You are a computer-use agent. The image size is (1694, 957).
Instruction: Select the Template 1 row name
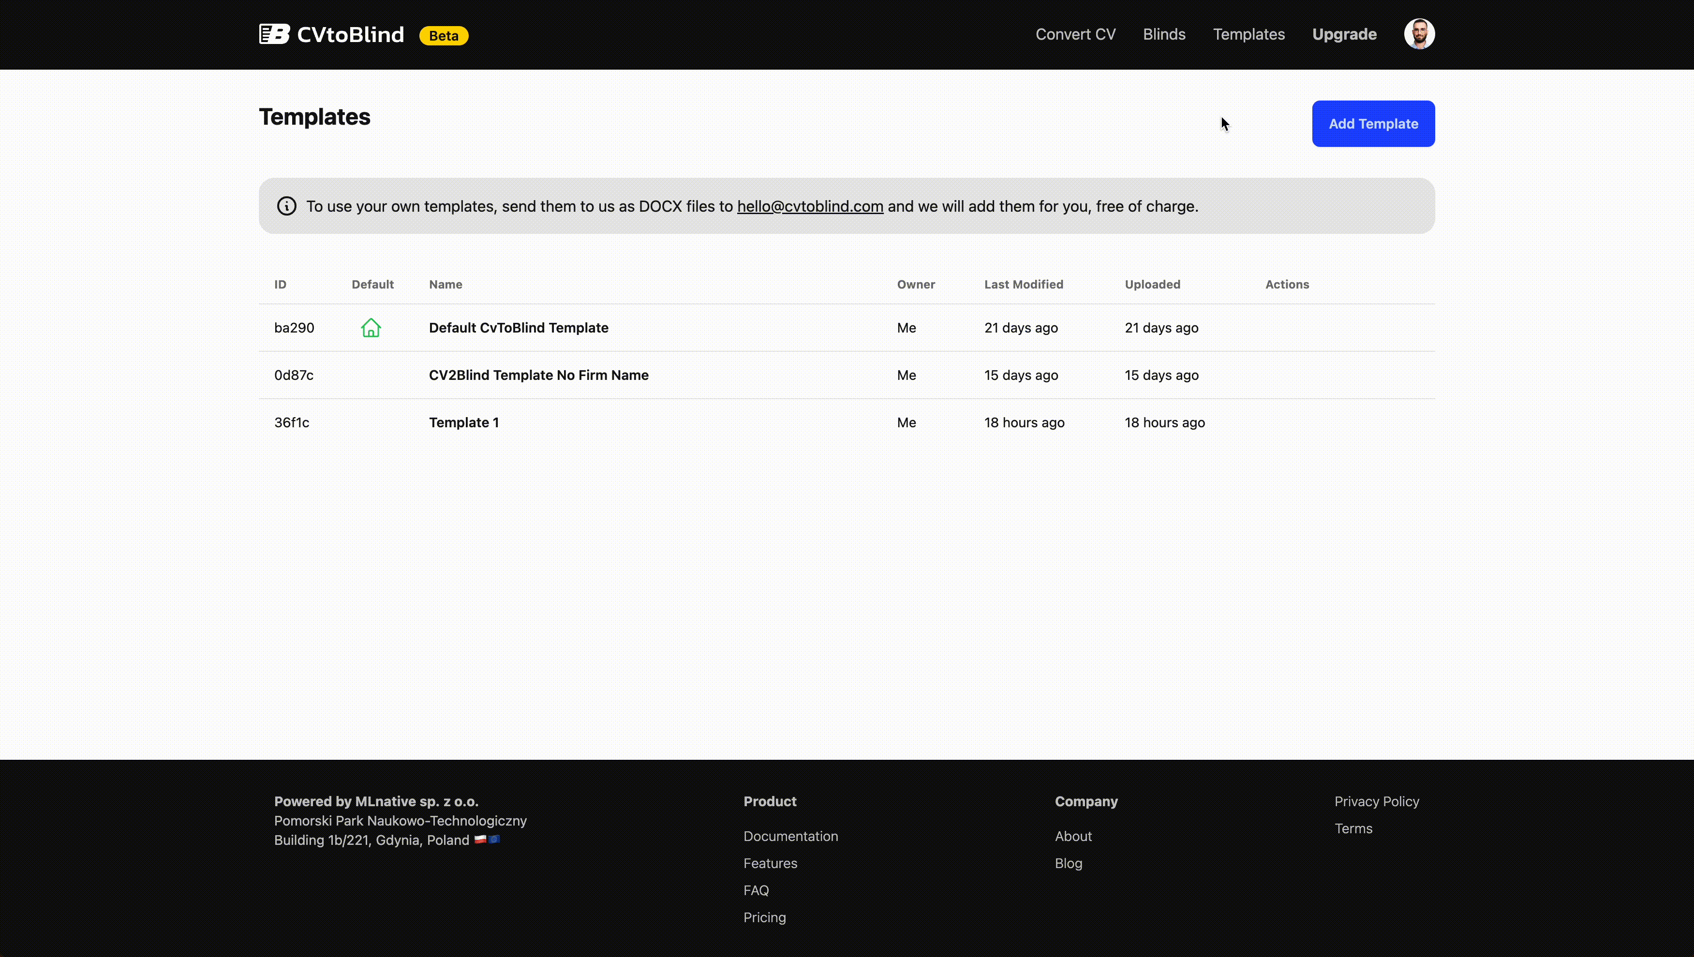(464, 422)
